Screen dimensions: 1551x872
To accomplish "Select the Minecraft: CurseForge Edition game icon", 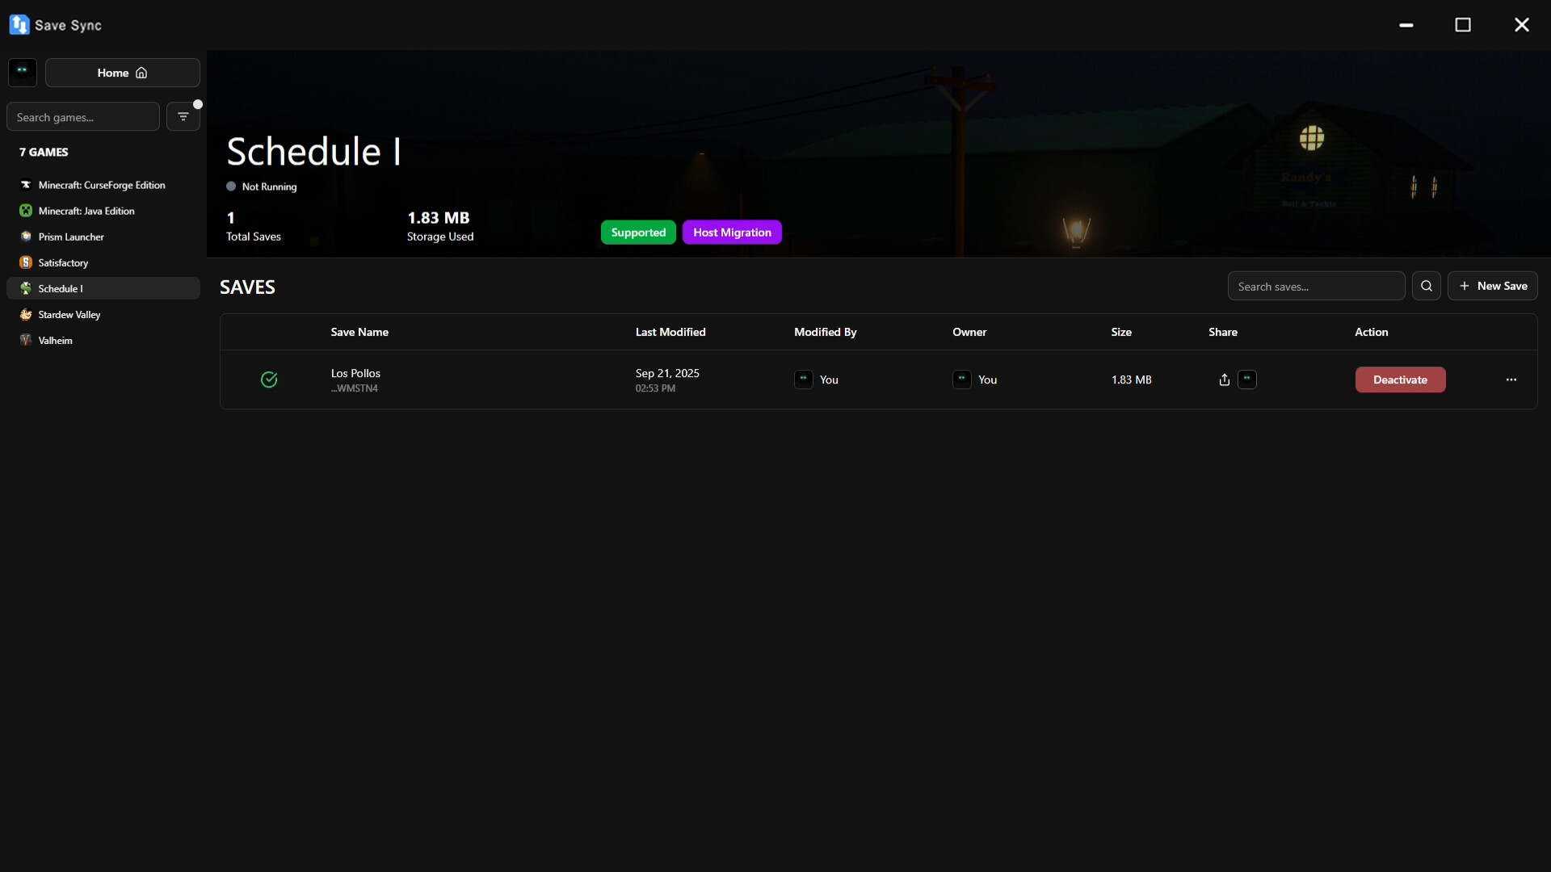I will (26, 185).
